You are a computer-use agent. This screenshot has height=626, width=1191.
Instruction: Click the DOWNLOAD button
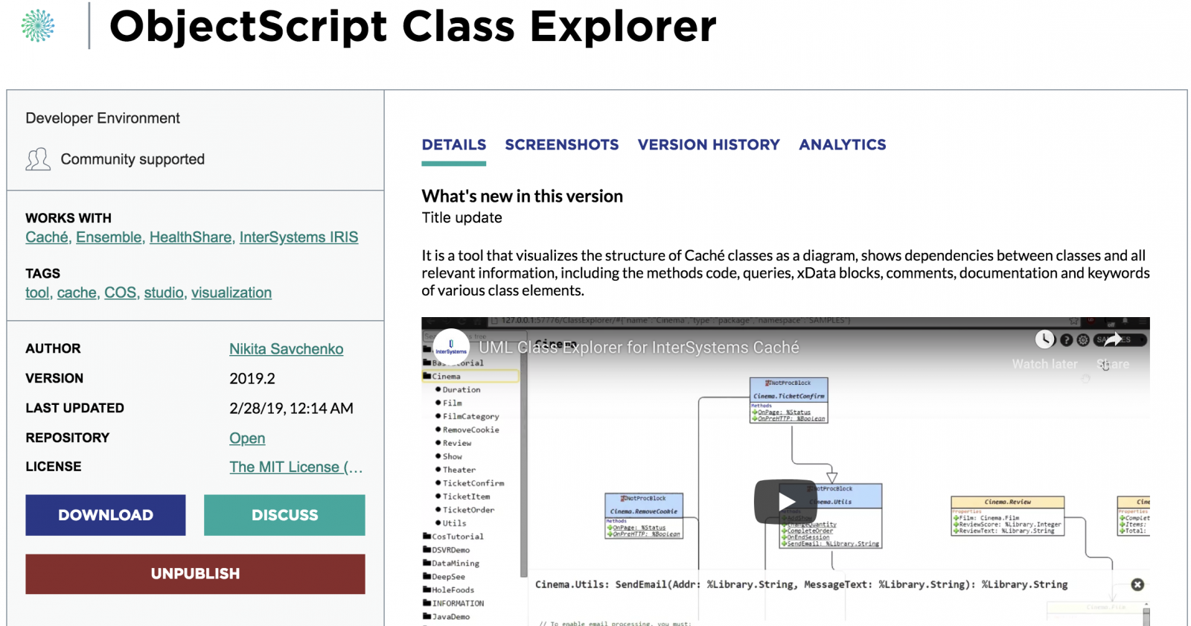tap(106, 515)
